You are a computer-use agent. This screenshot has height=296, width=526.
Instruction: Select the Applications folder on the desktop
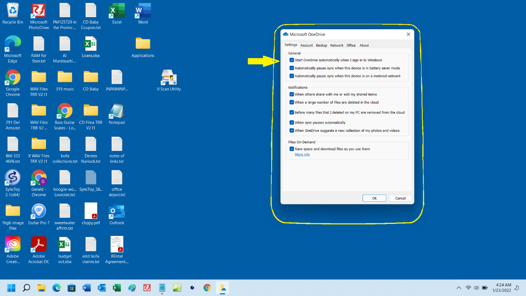tap(143, 47)
